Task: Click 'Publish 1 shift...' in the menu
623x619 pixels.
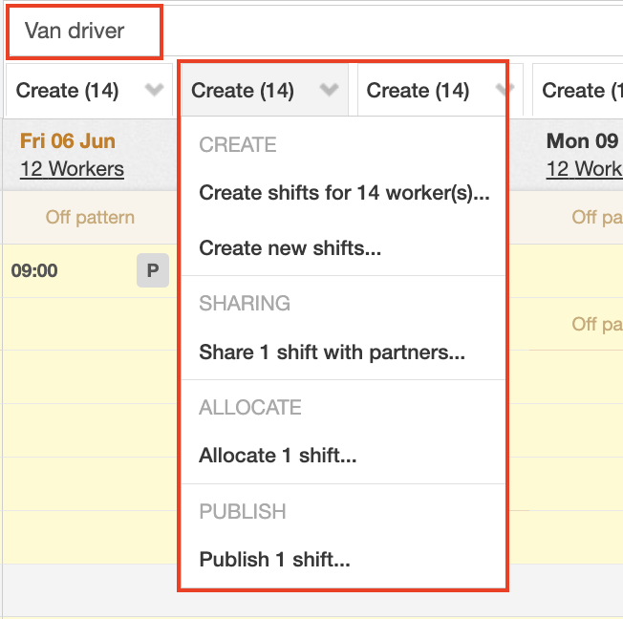Action: (x=274, y=560)
